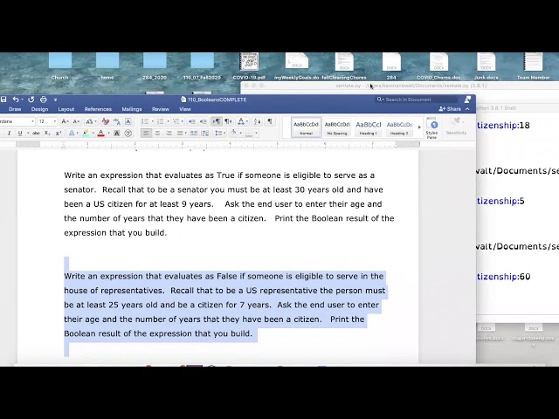
Task: Apply the Heading 2 style
Action: pyautogui.click(x=399, y=127)
